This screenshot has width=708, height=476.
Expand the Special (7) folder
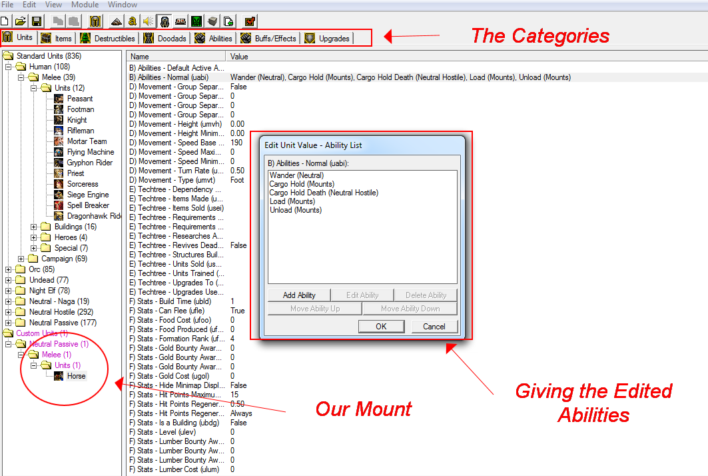pos(33,248)
